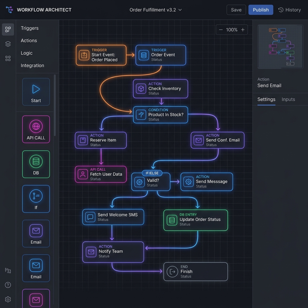
Task: Click the Save button
Action: click(x=236, y=10)
